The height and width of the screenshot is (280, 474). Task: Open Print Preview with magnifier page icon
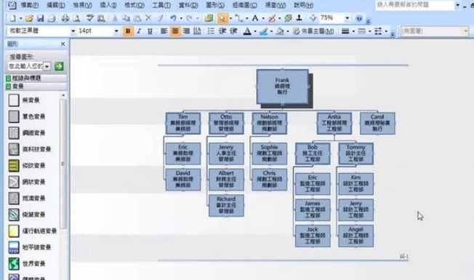(x=76, y=18)
